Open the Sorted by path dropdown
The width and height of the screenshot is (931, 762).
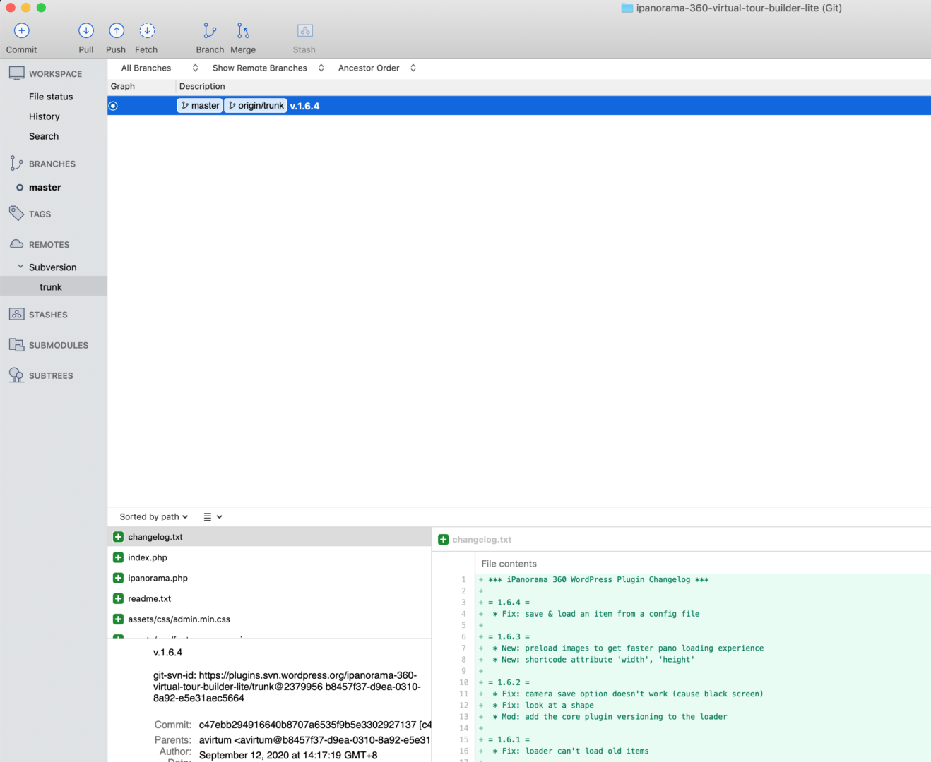154,517
